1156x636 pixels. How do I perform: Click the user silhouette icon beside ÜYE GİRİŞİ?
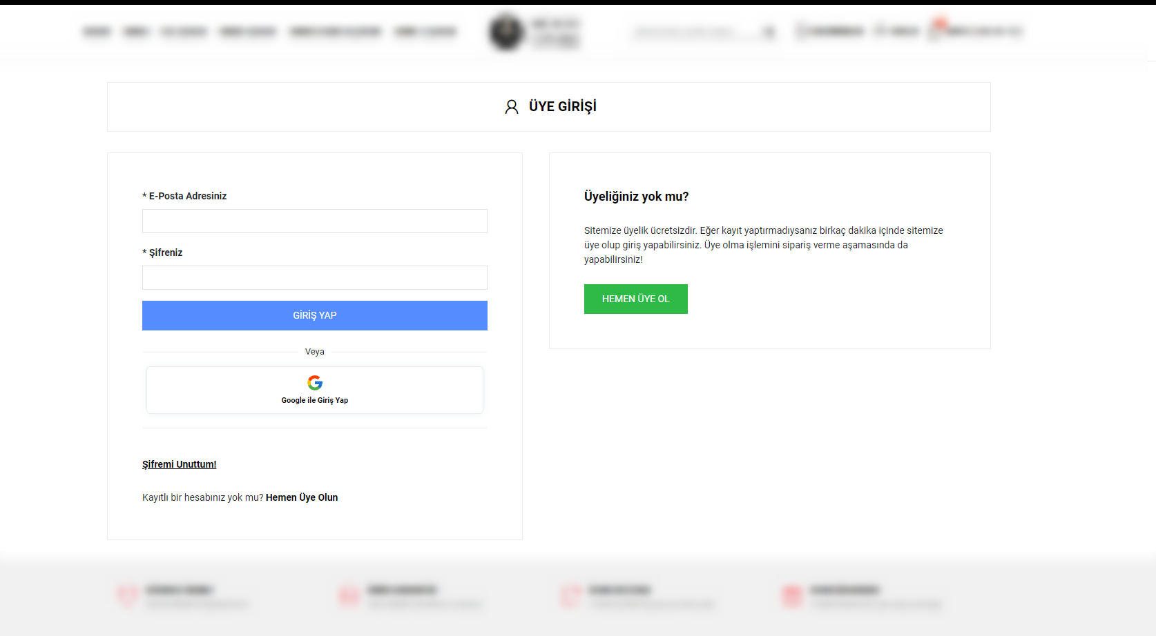coord(511,107)
